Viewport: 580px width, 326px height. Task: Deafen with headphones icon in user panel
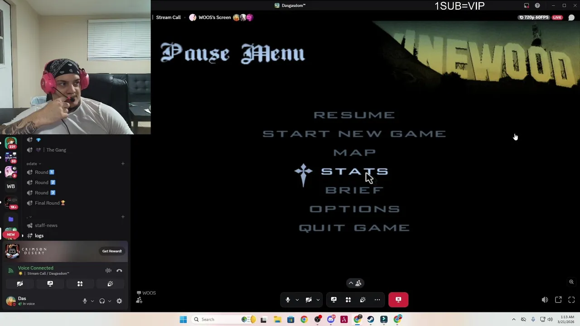click(102, 301)
